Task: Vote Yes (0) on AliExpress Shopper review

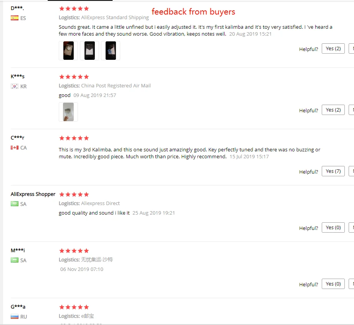Action: click(x=333, y=227)
